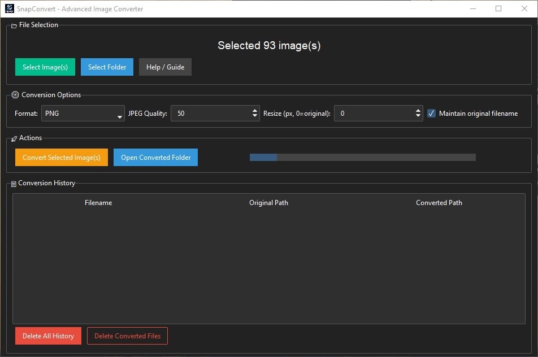Screen dimensions: 538x357
Task: Click the rocket icon beside Actions
Action: pos(12,137)
